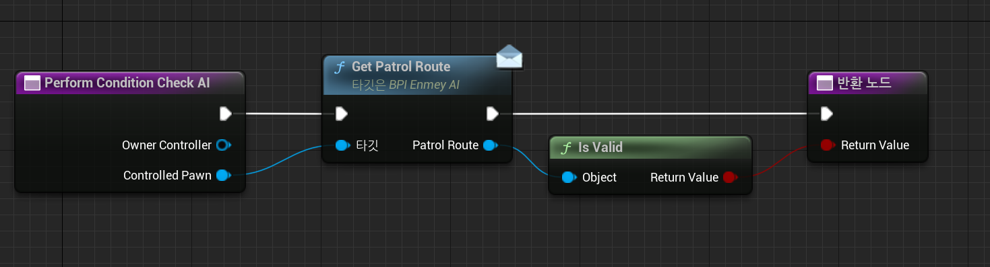Select the Perform Condition Check AI node title
990x267 pixels.
click(x=127, y=83)
